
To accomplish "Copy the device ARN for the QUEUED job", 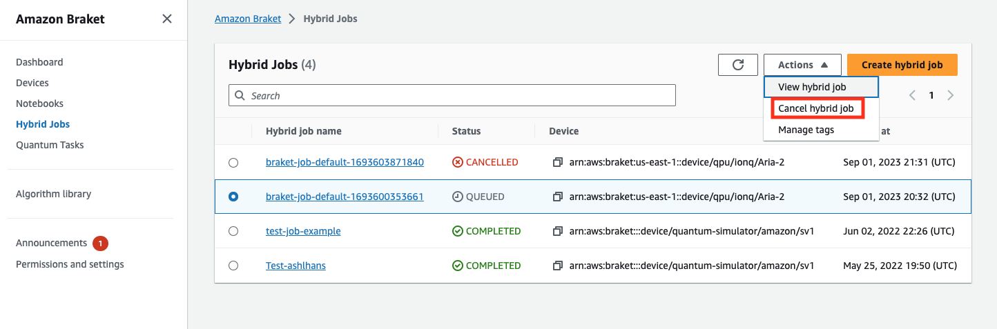I will click(558, 197).
